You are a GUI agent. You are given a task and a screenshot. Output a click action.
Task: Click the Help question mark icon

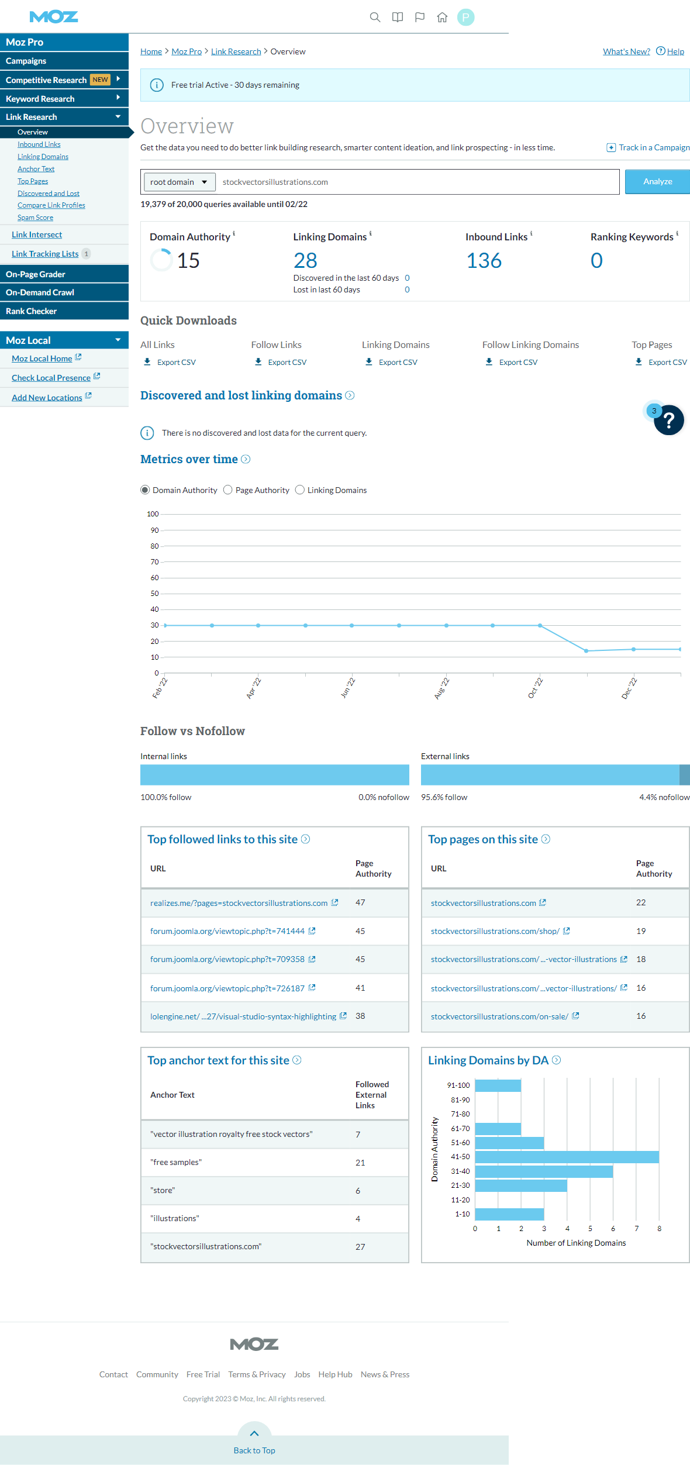click(x=661, y=51)
